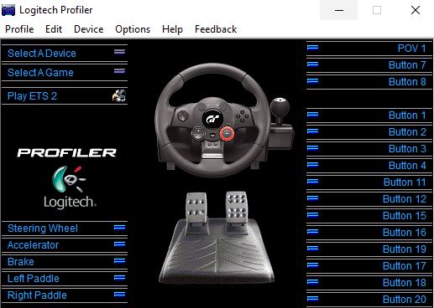The height and width of the screenshot is (308, 434).
Task: Click the POV 1 label
Action: tap(411, 49)
